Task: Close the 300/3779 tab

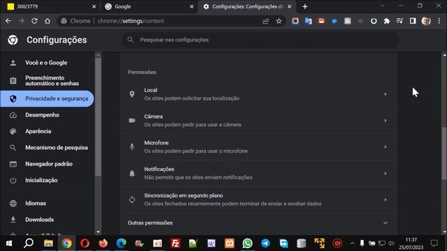Action: [94, 6]
